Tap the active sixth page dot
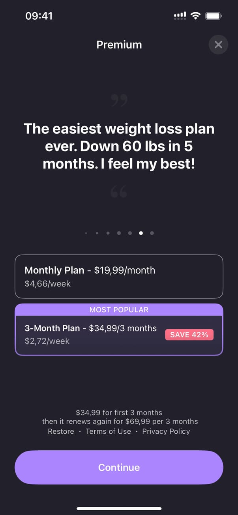 point(141,233)
